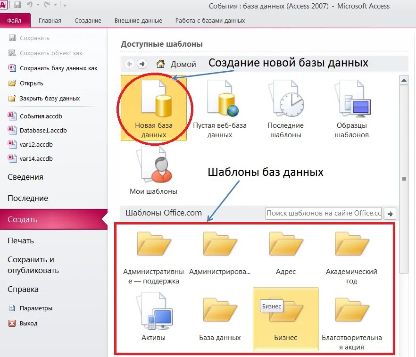
Task: Open the Администрирова... template folder
Action: [x=220, y=252]
